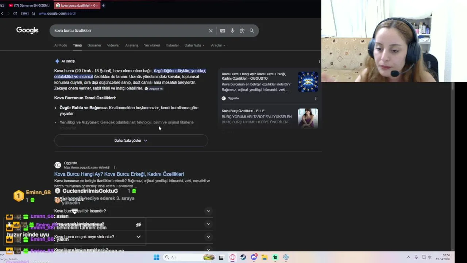This screenshot has width=467, height=263.
Task: Open the volume control in the tray
Action: click(x=429, y=257)
